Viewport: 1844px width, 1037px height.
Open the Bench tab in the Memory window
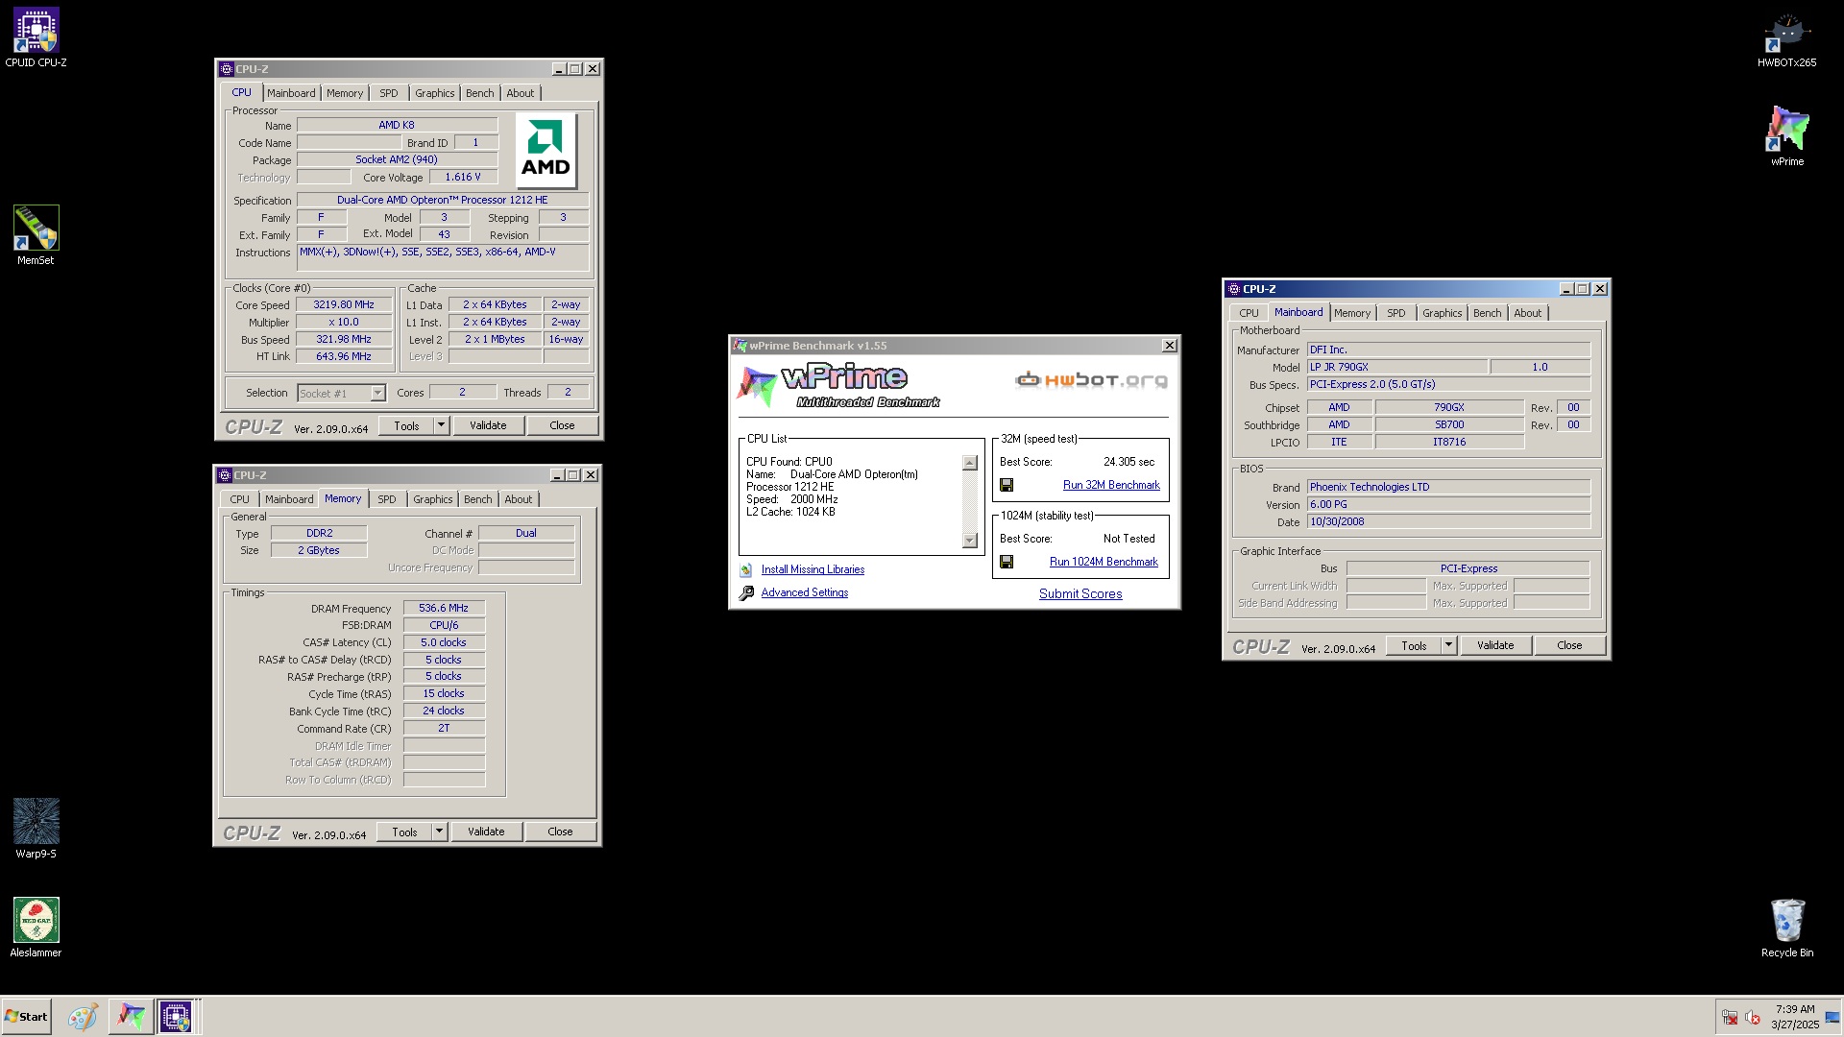(x=477, y=499)
